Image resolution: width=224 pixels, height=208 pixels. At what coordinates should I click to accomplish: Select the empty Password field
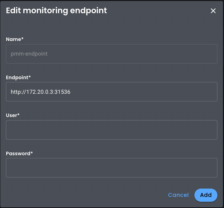coord(111,168)
